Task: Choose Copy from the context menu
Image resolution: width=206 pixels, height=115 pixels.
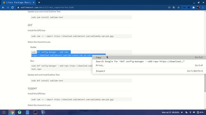Action: [x=149, y=57]
